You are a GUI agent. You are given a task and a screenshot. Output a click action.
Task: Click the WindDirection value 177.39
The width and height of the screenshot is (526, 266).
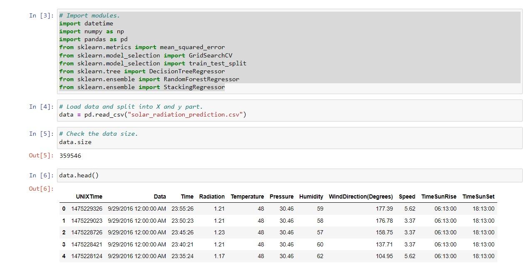click(x=384, y=209)
